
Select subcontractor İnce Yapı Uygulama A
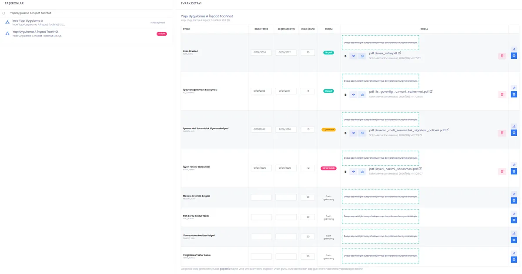(86, 23)
